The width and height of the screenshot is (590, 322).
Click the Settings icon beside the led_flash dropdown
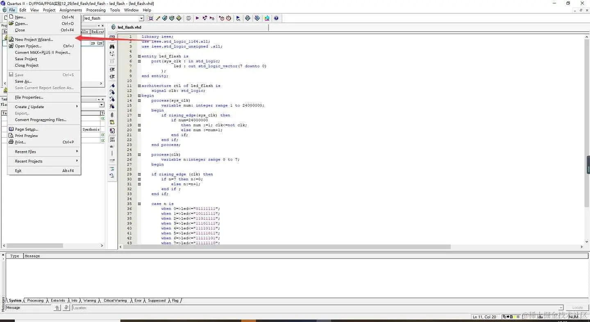coord(151,18)
